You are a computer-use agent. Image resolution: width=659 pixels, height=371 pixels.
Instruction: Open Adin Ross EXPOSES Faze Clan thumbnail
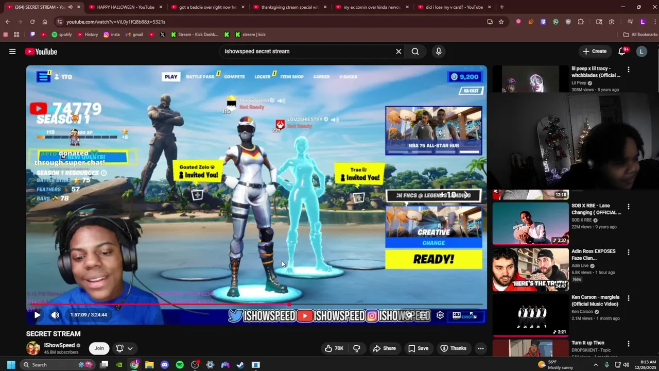[x=530, y=270]
